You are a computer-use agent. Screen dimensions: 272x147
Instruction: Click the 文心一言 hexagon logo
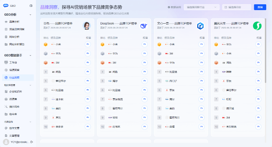(200, 26)
